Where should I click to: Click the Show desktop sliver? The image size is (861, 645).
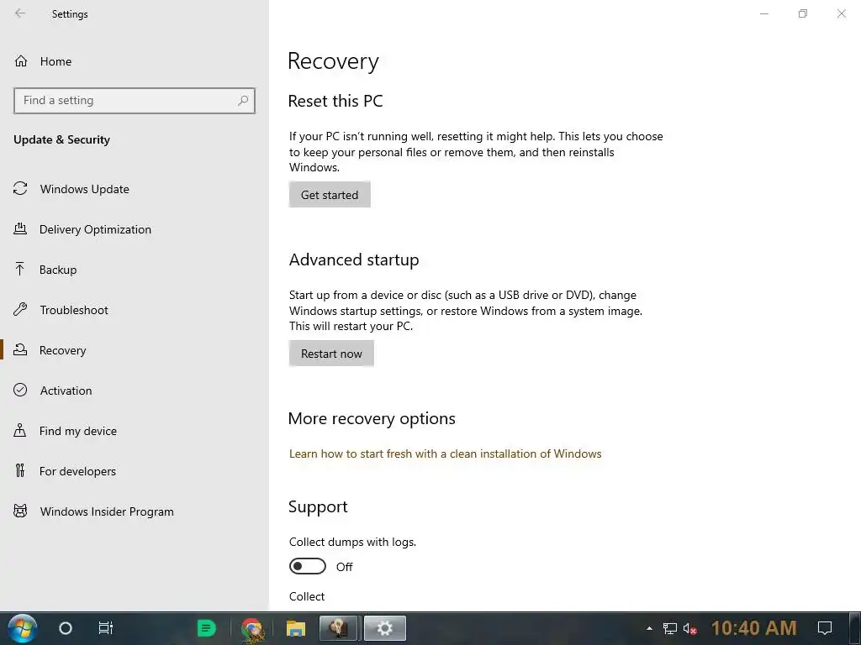[855, 628]
